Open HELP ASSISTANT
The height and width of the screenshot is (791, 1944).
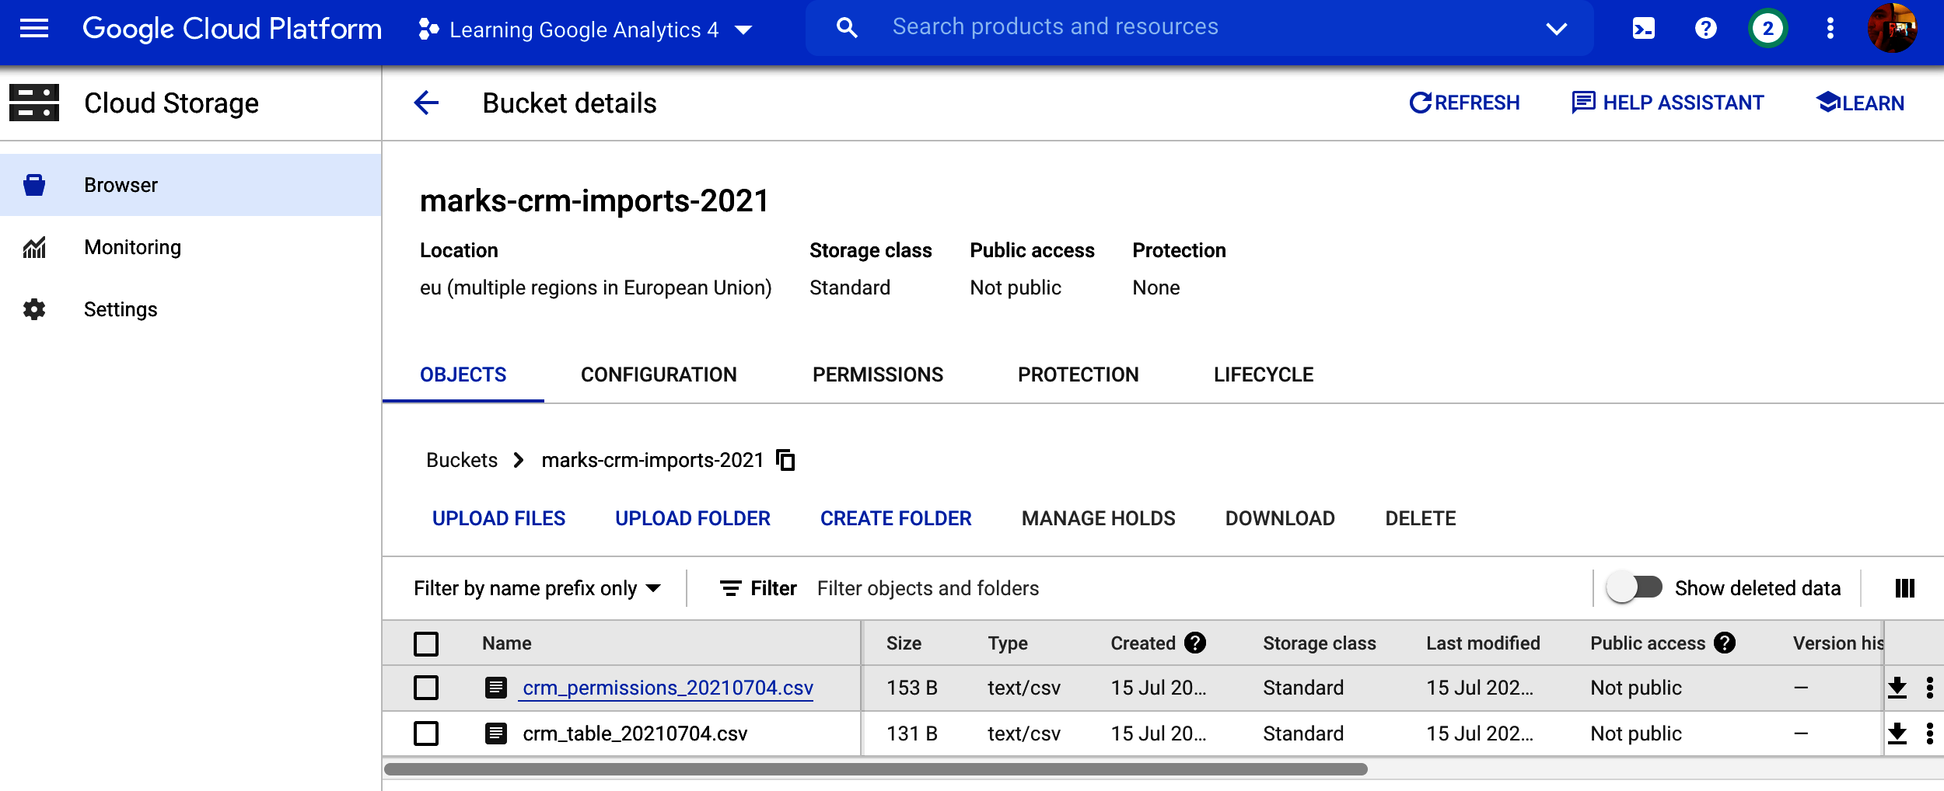click(x=1667, y=103)
